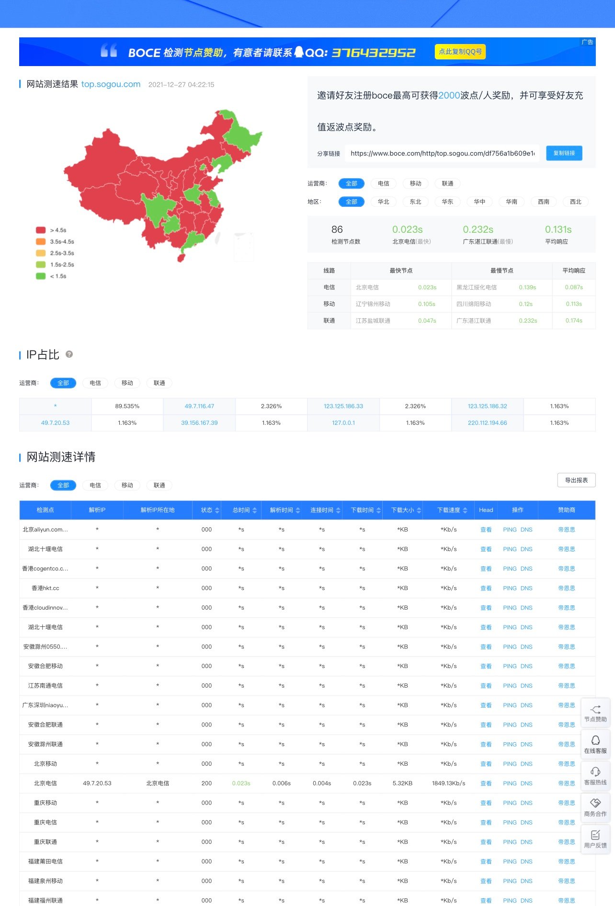Sort table by 下载时间 arrows
The height and width of the screenshot is (906, 615).
[x=379, y=510]
